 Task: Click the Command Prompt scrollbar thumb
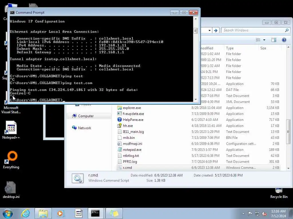point(196,31)
